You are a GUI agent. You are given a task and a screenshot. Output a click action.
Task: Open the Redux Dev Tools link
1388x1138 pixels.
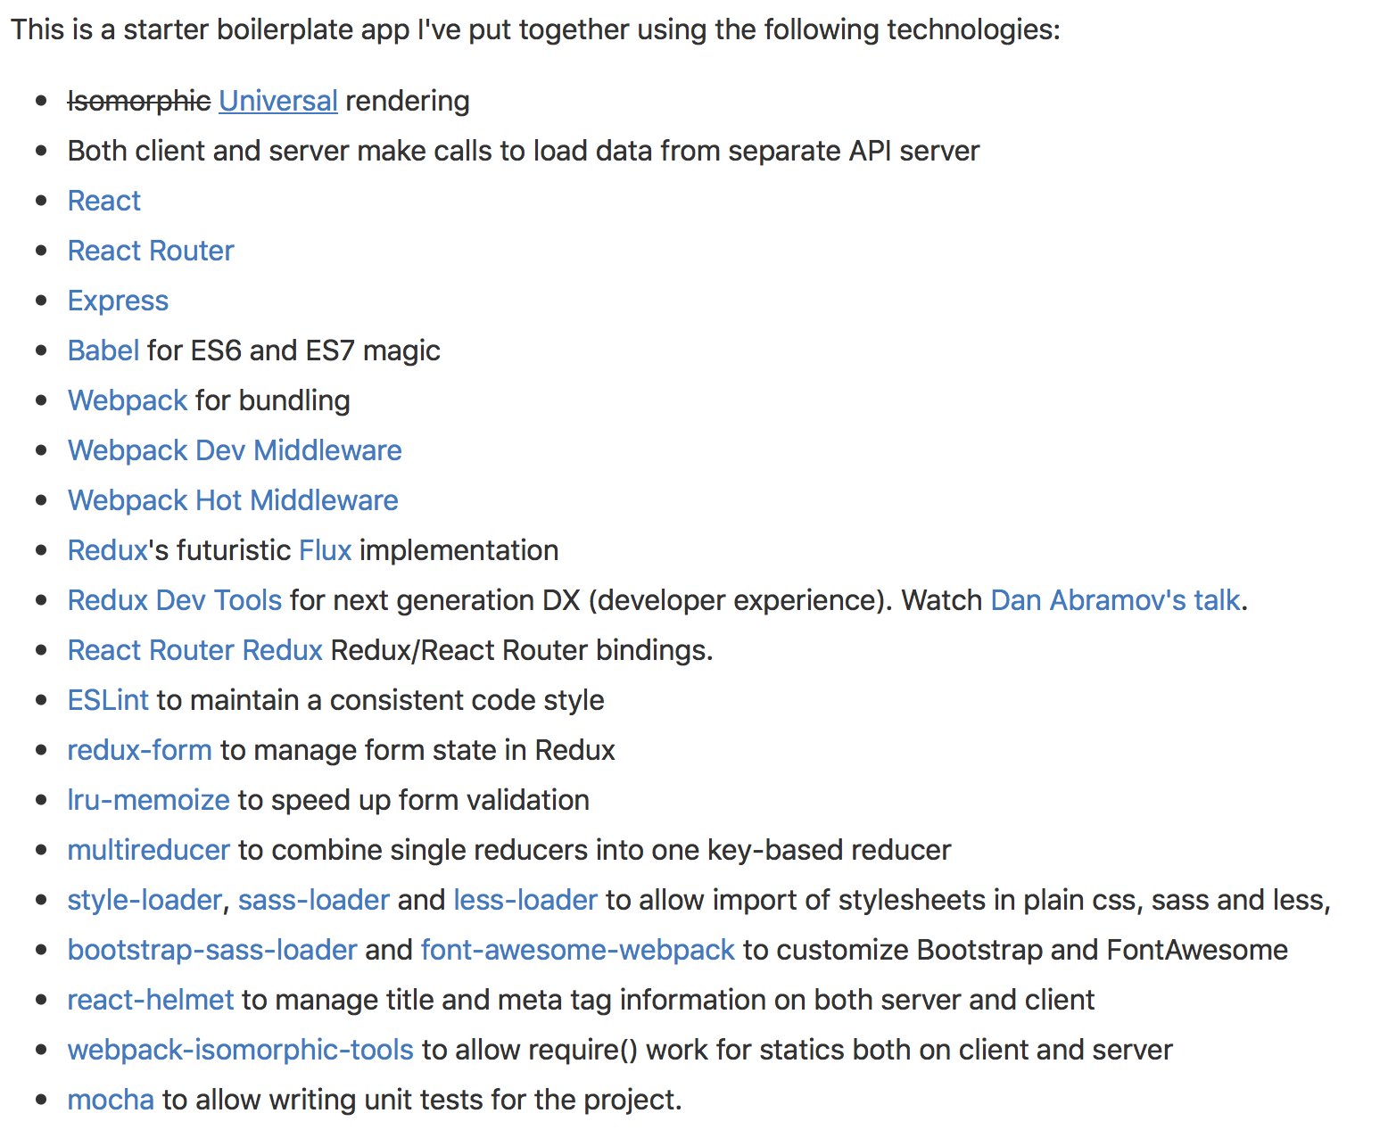175,600
